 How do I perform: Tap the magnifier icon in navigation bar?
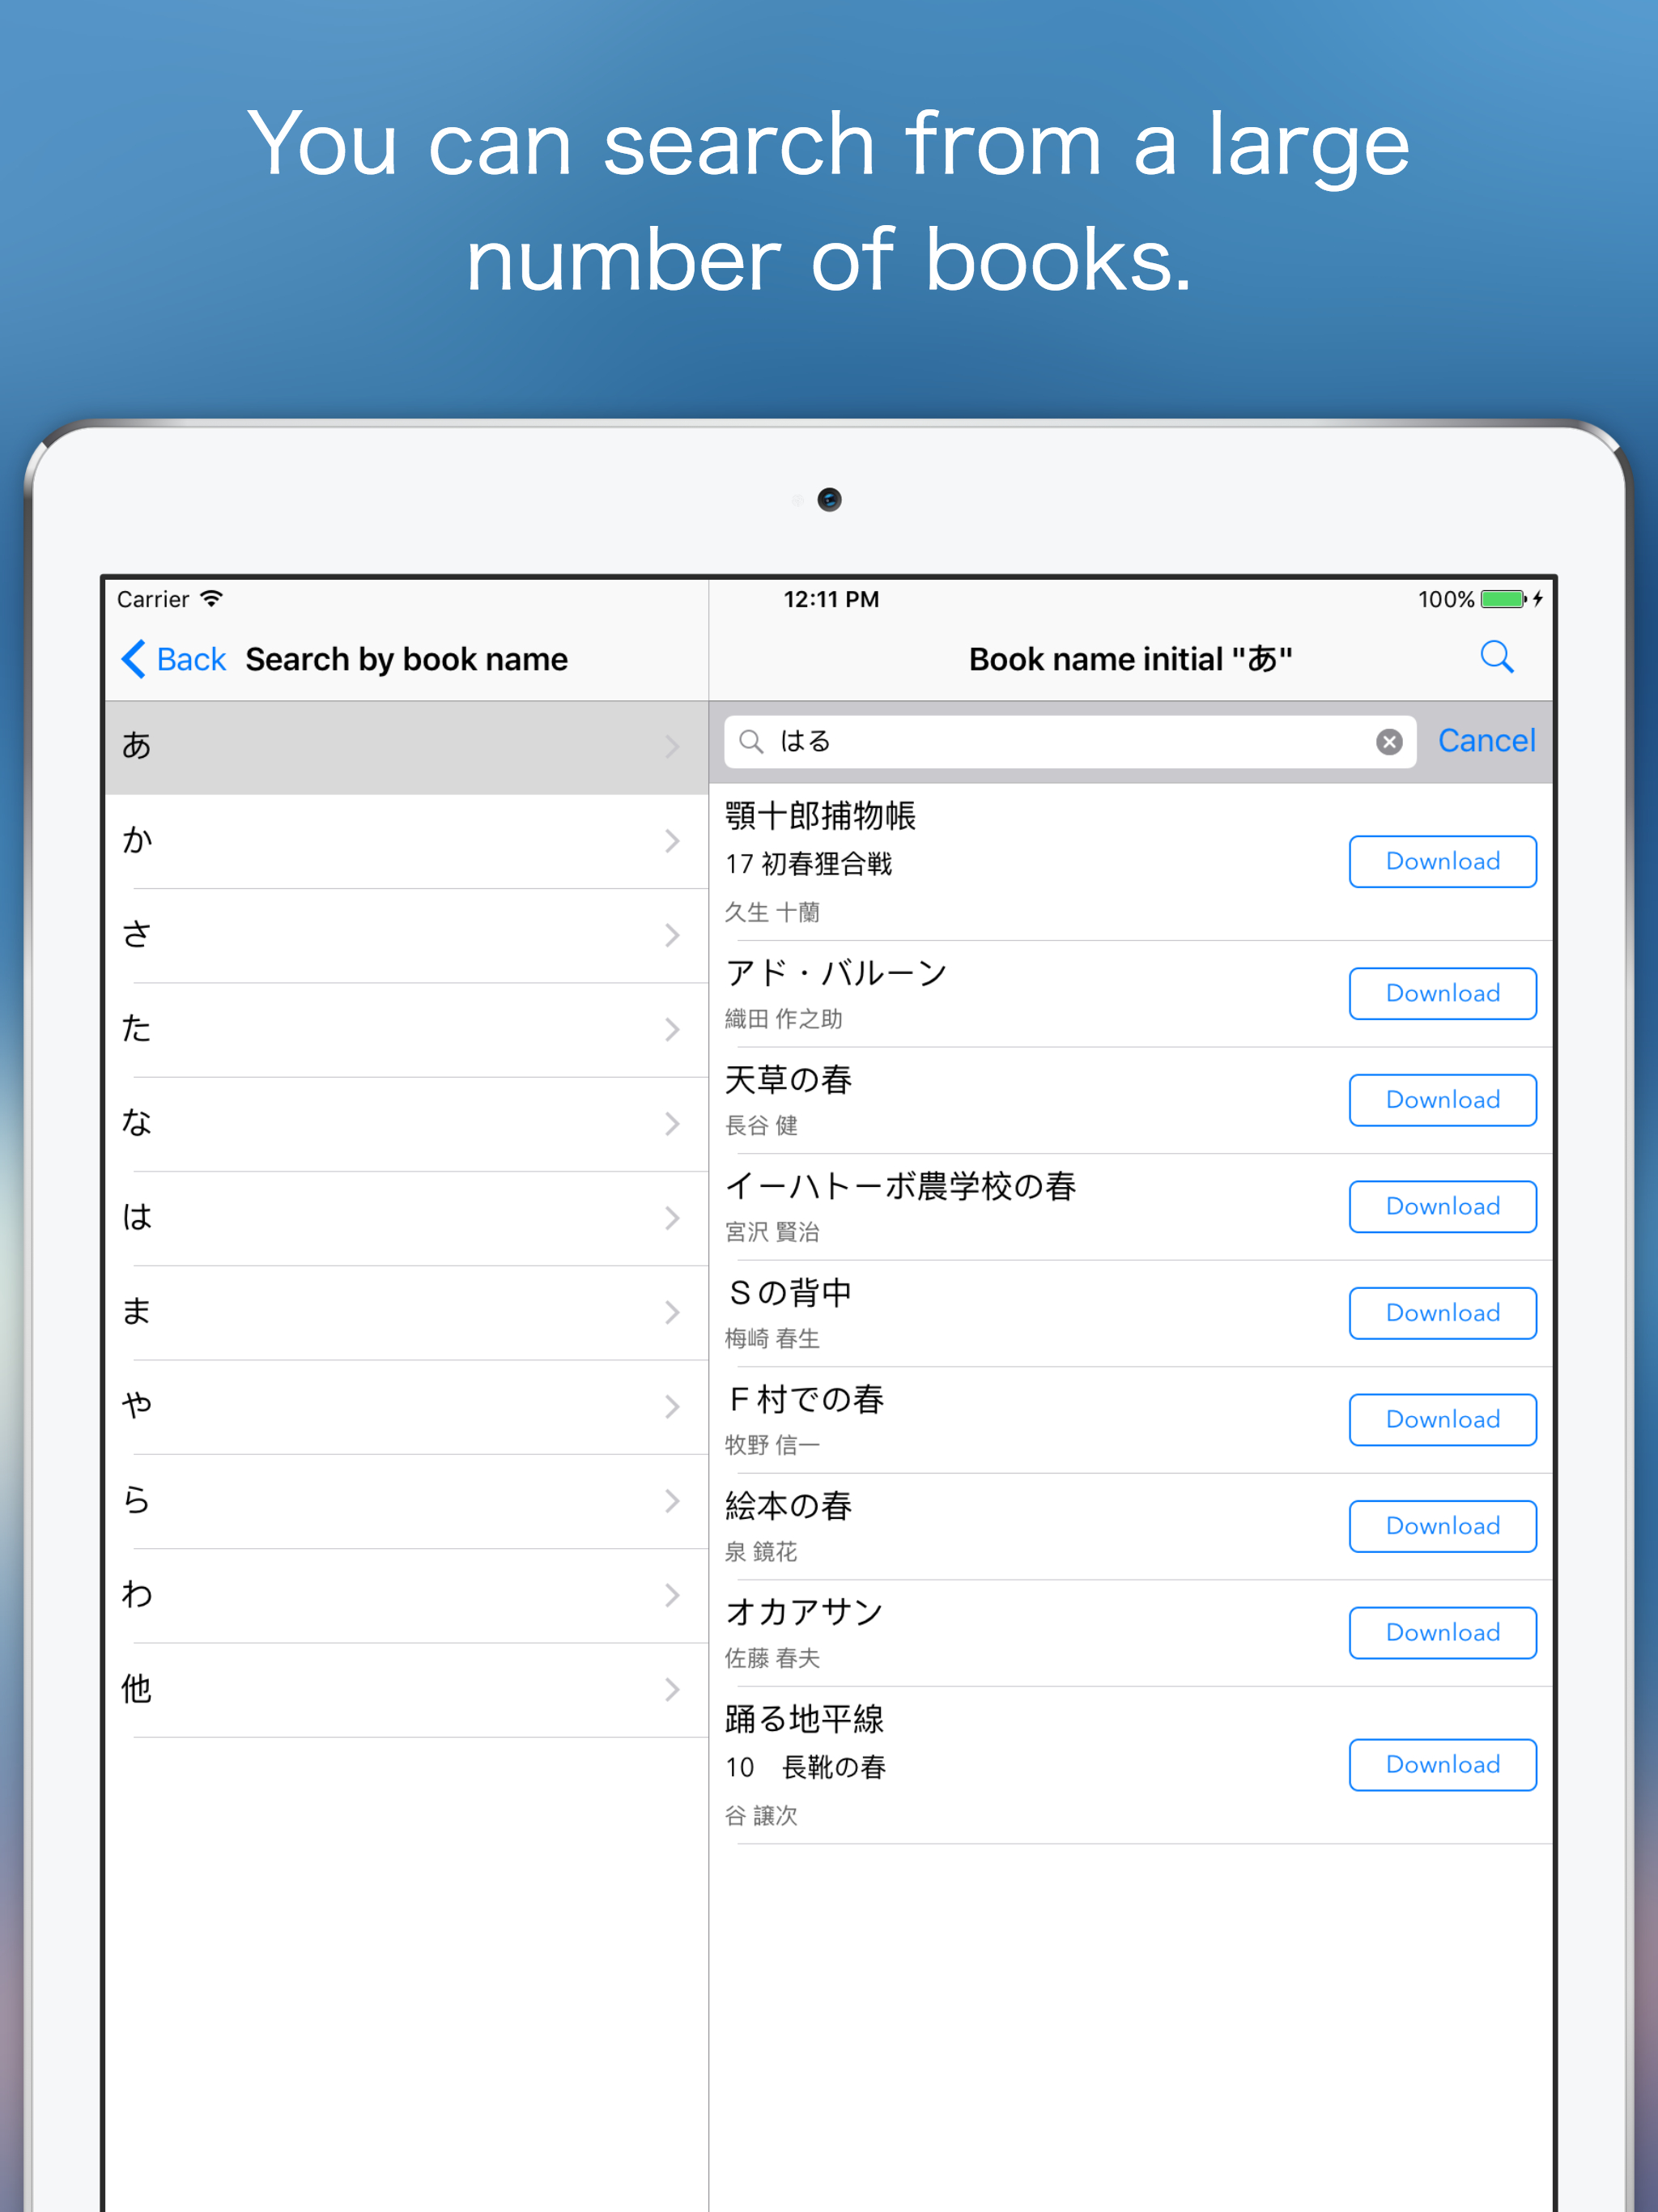click(1496, 658)
